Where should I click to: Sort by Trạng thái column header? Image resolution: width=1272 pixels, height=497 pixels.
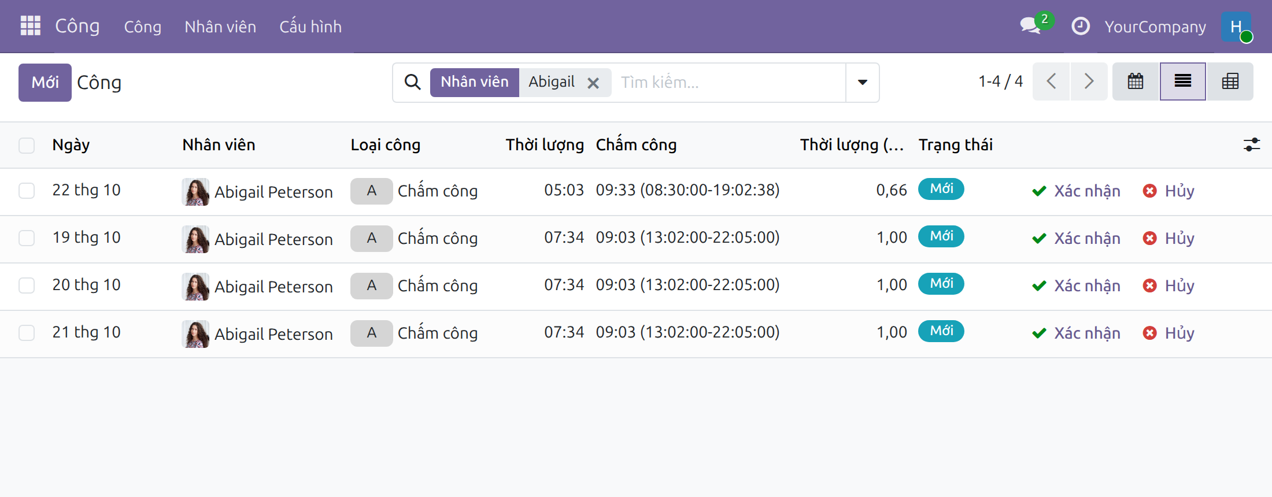coord(955,144)
